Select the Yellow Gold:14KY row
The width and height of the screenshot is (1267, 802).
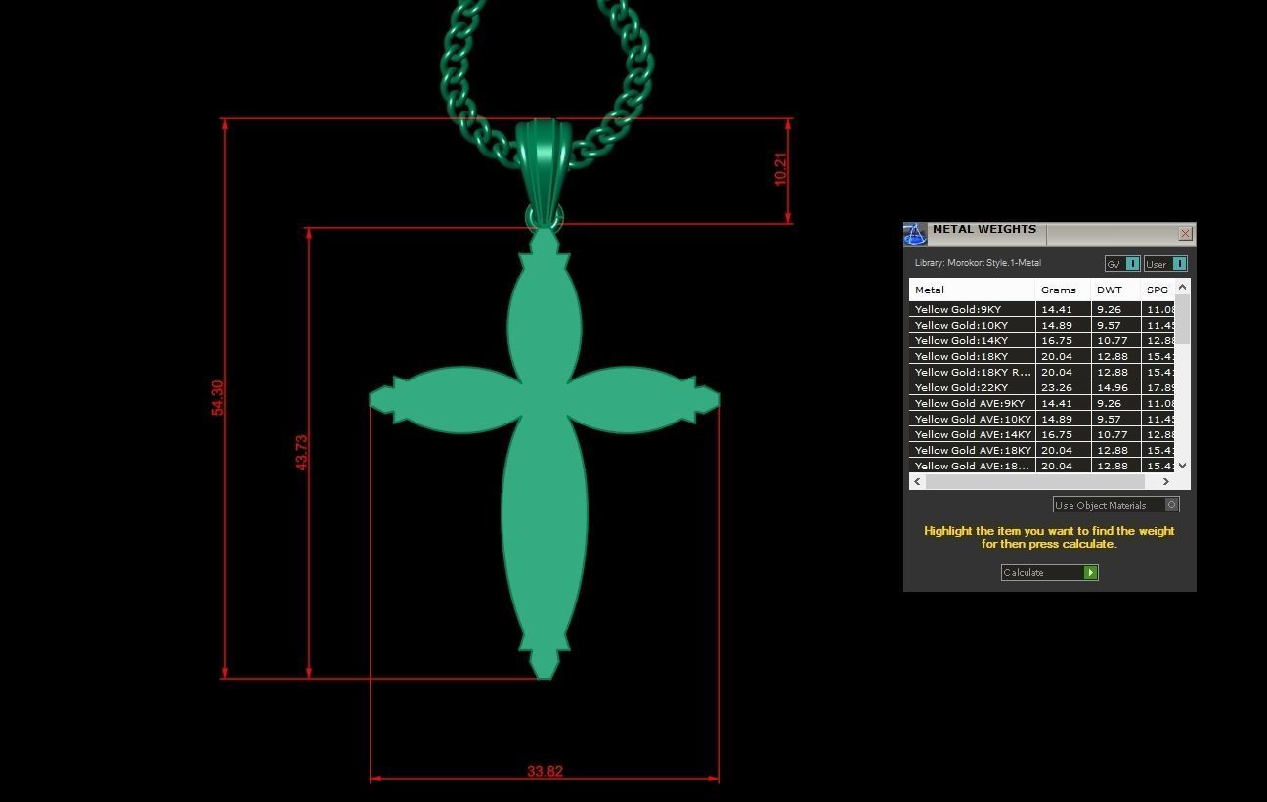point(1042,340)
